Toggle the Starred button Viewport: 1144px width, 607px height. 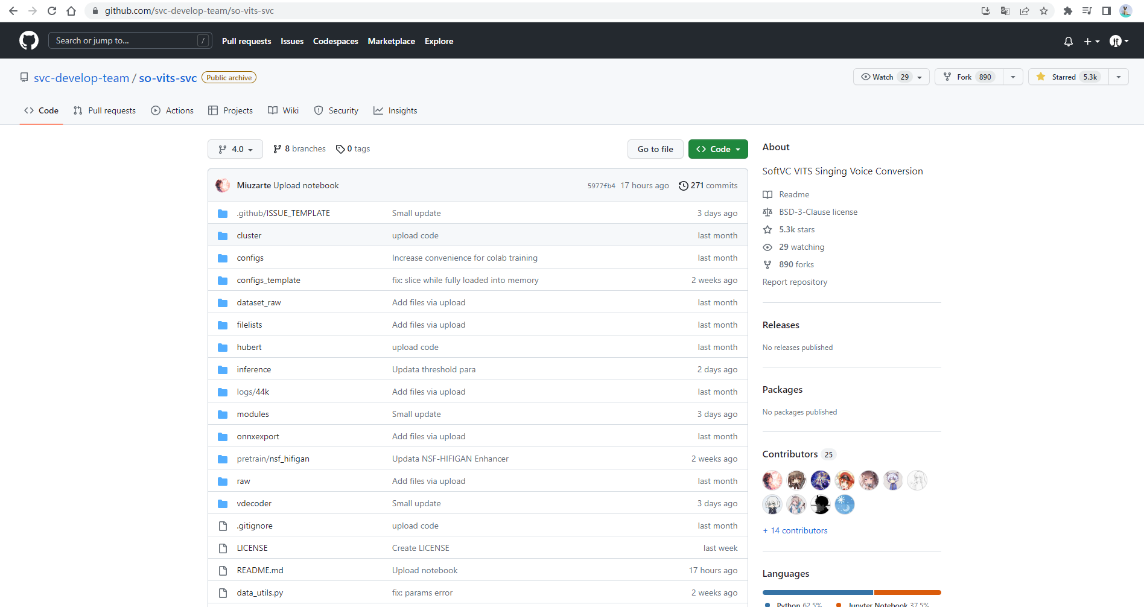(x=1069, y=77)
